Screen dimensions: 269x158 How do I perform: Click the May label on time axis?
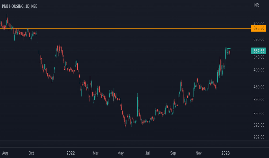(120, 153)
